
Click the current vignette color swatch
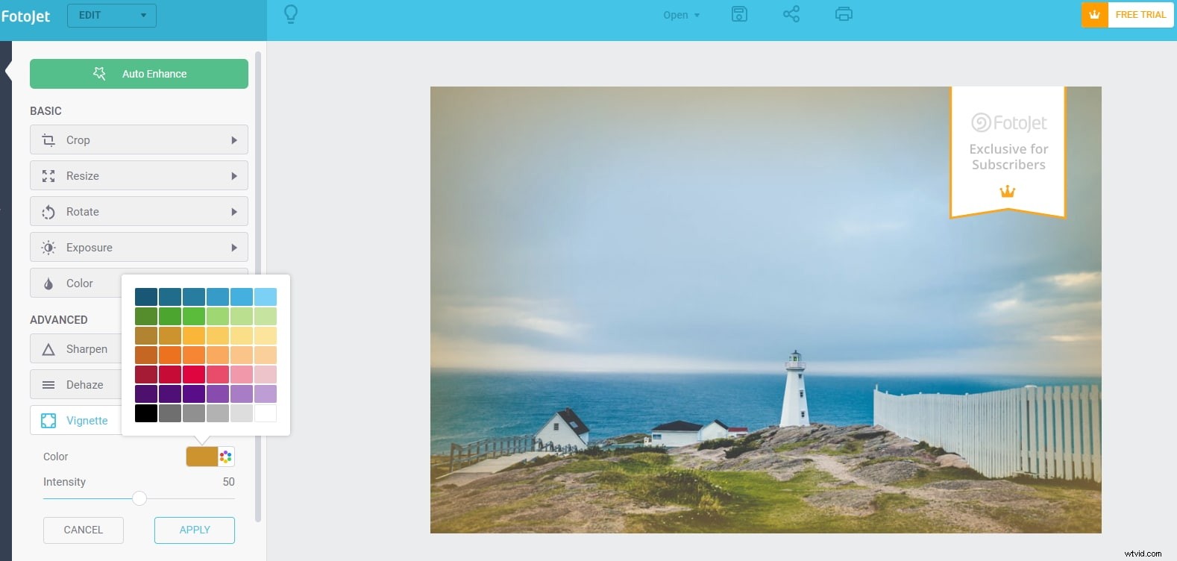[x=202, y=457]
